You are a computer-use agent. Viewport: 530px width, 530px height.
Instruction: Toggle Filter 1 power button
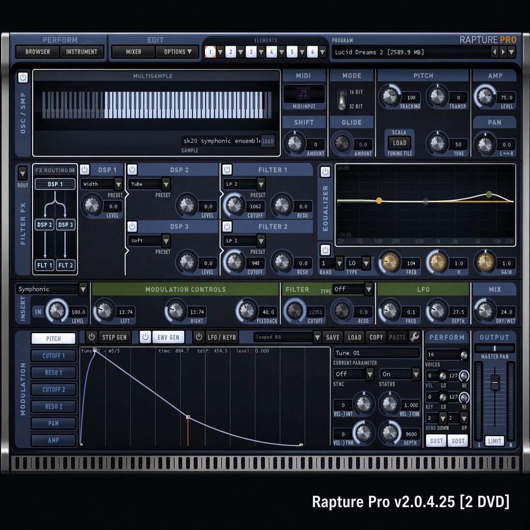click(x=227, y=169)
